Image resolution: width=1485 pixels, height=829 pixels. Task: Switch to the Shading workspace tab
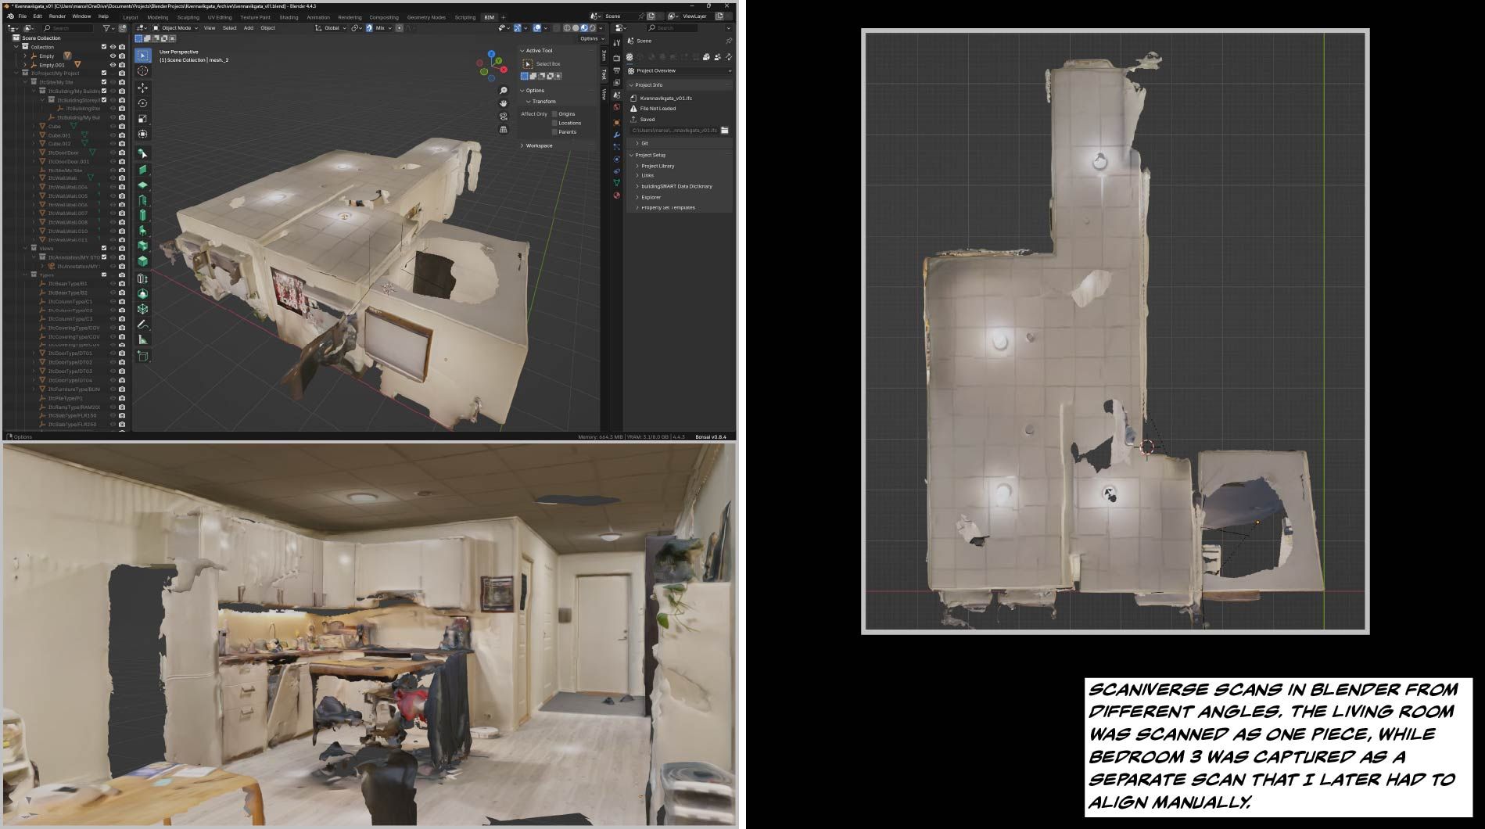pyautogui.click(x=289, y=17)
